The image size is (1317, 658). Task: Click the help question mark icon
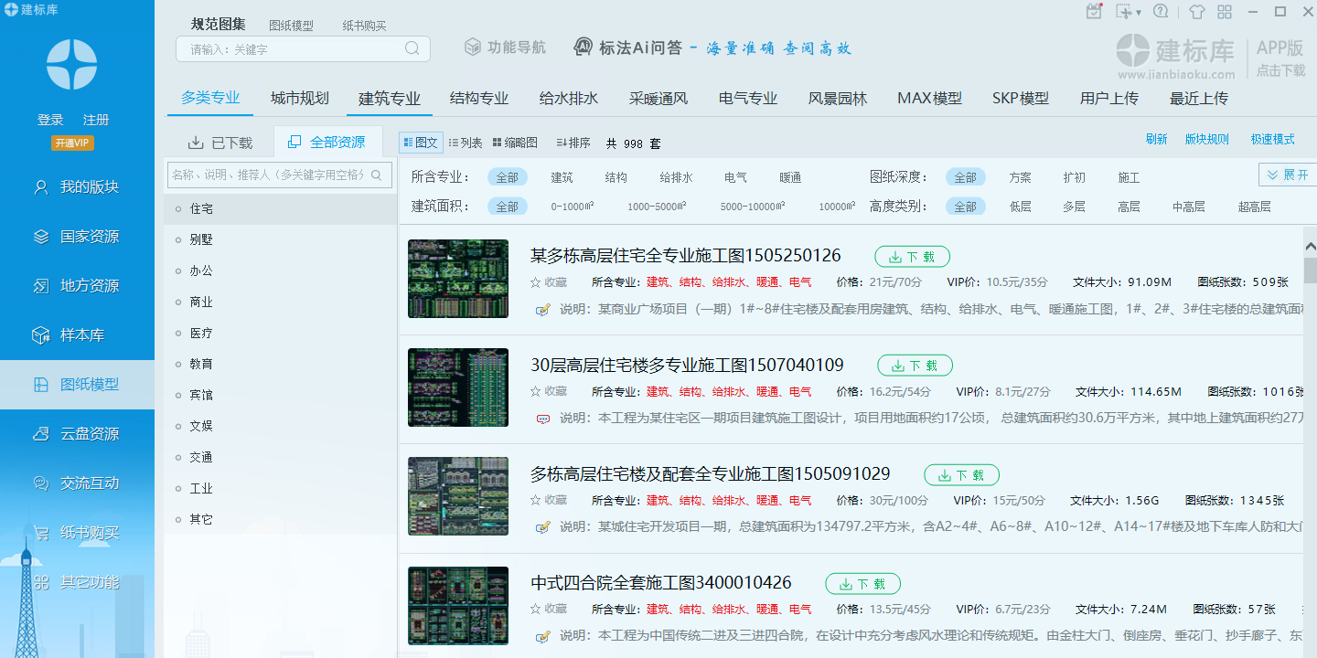click(1161, 12)
